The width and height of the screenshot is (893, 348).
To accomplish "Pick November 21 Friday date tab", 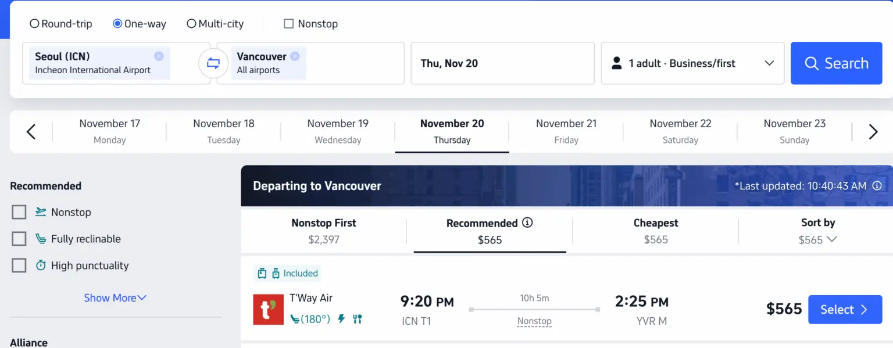I will click(x=566, y=131).
